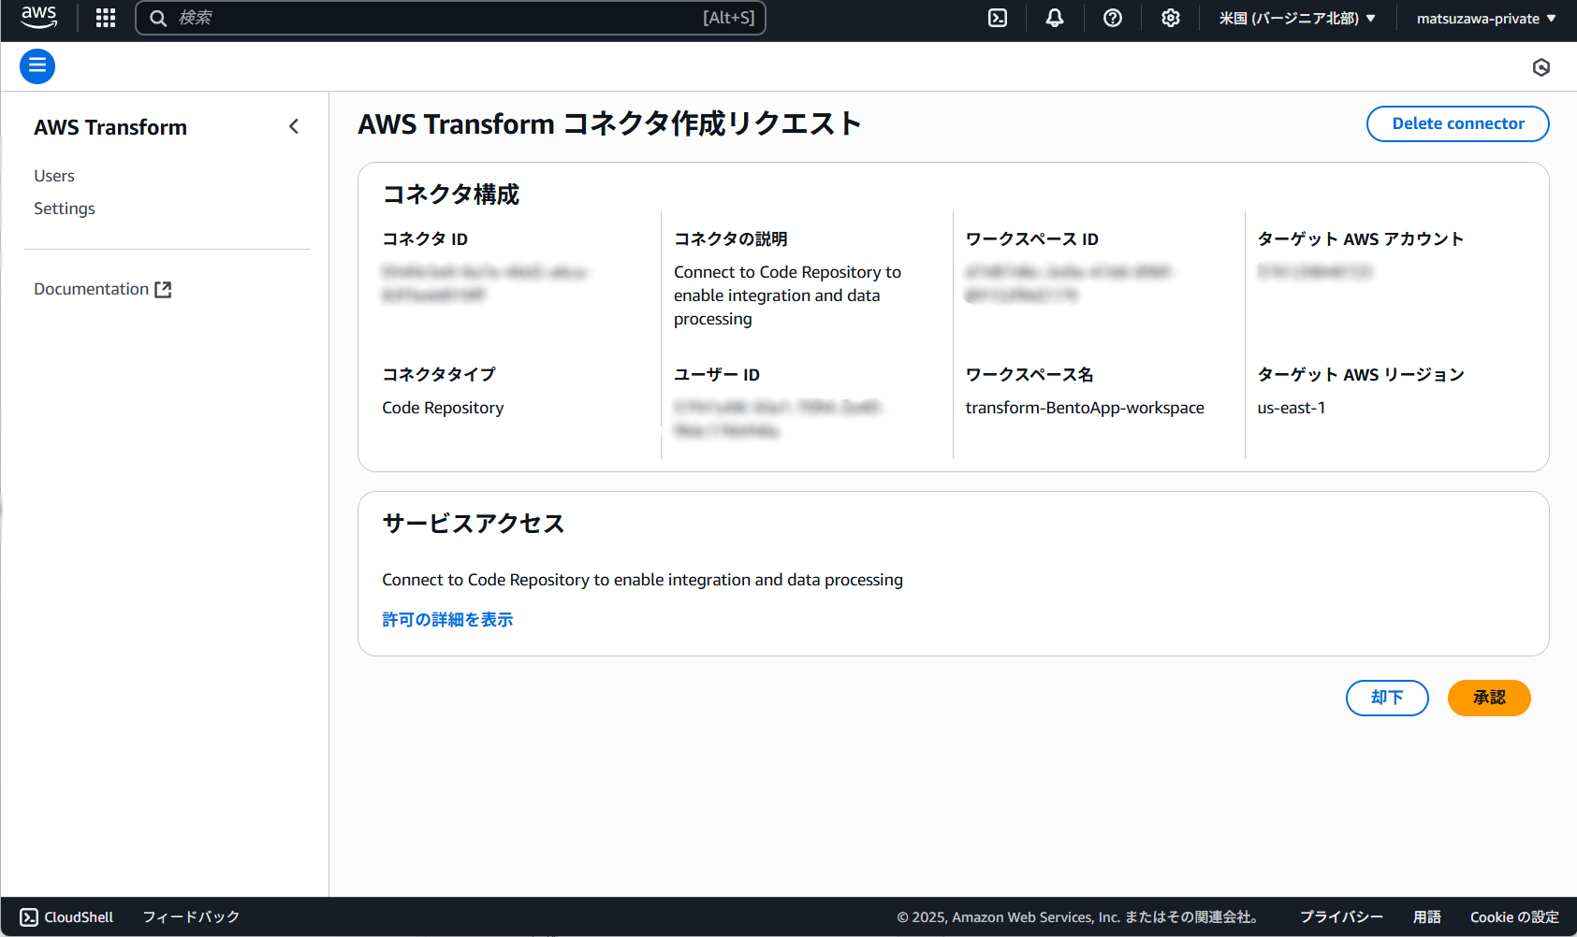Open the console settings gear icon
The height and width of the screenshot is (937, 1577).
1171,18
